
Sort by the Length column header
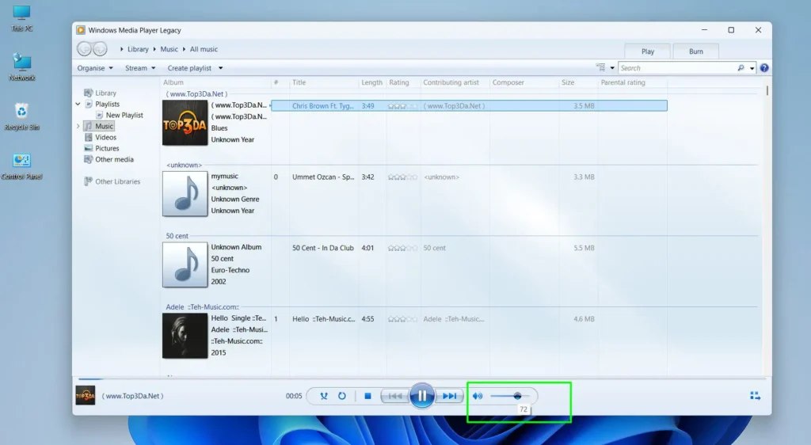371,82
